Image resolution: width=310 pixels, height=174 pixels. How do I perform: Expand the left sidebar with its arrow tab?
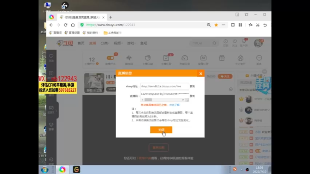56,111
